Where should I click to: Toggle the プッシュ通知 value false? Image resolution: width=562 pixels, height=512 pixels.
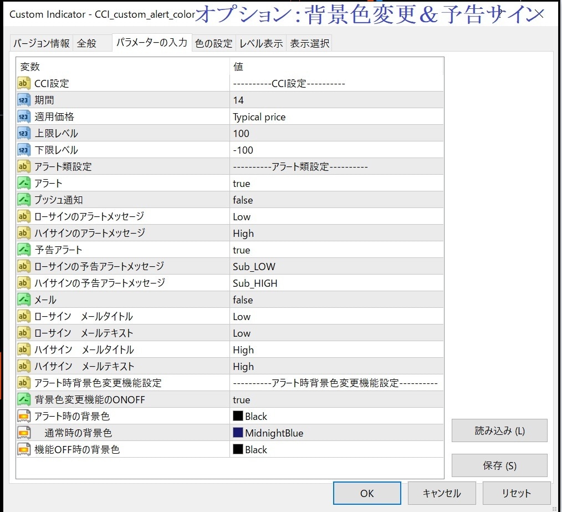pos(336,200)
